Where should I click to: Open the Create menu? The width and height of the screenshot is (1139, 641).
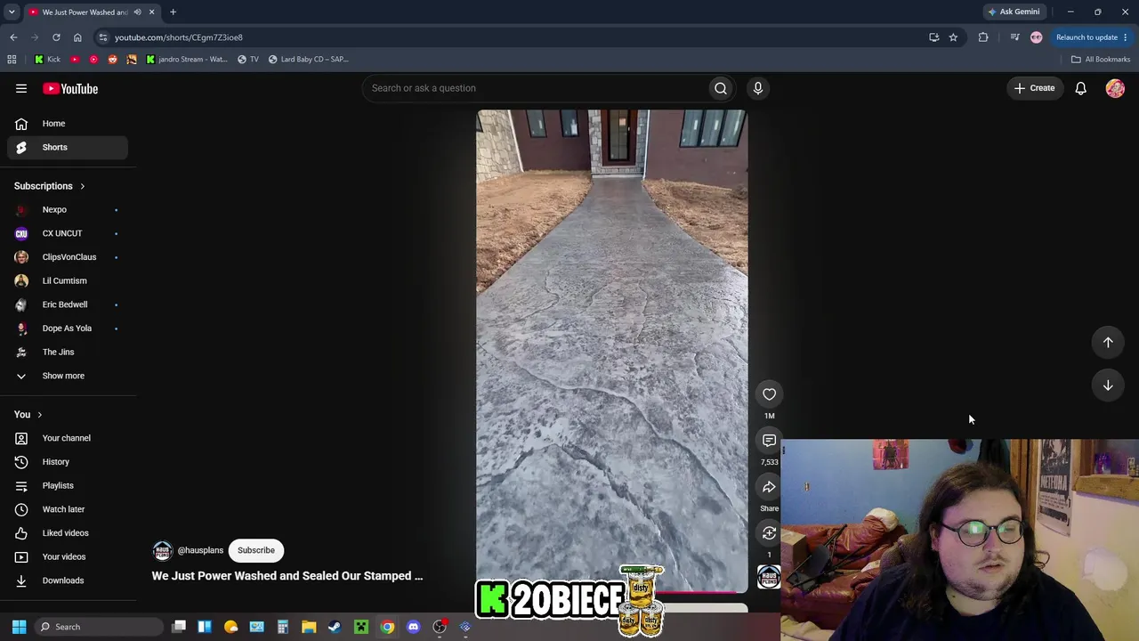(1034, 88)
